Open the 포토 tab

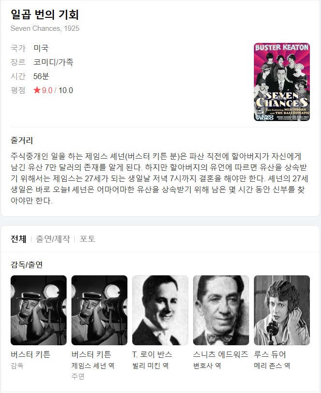pyautogui.click(x=87, y=239)
